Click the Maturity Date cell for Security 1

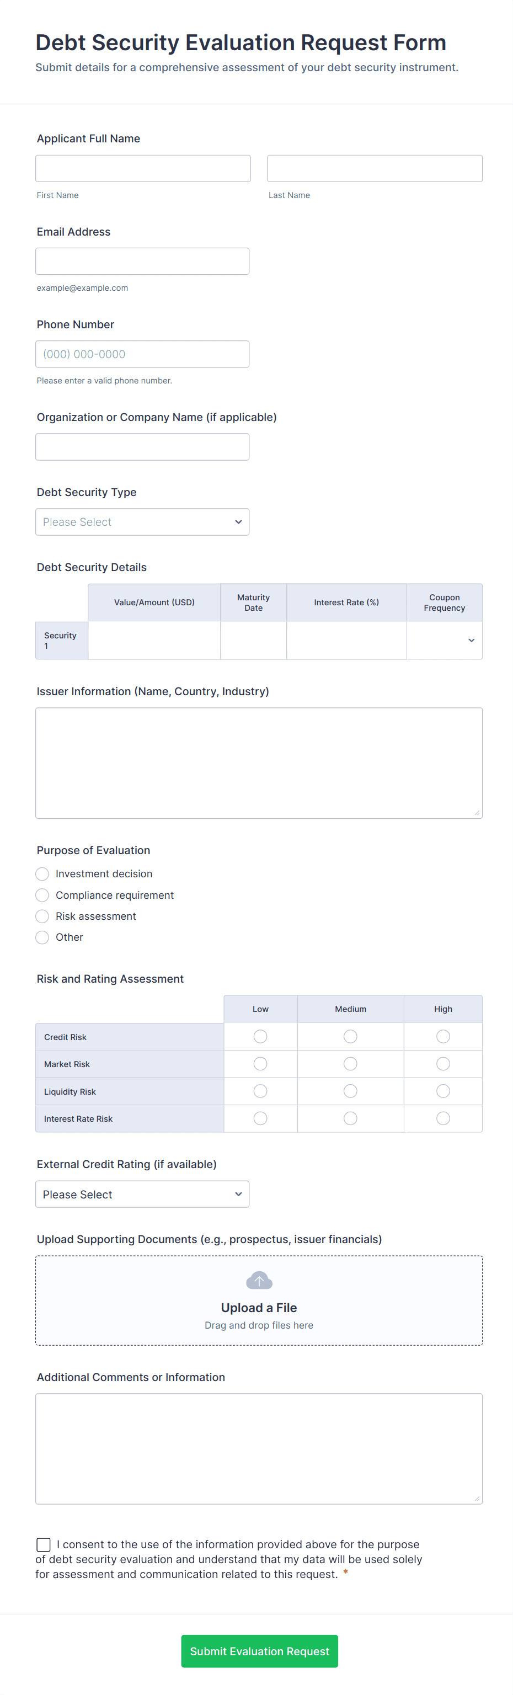click(253, 640)
